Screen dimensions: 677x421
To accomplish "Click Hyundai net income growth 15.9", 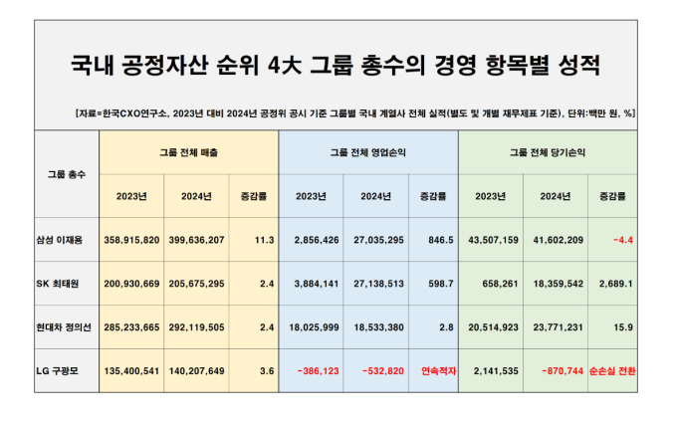I will 623,327.
